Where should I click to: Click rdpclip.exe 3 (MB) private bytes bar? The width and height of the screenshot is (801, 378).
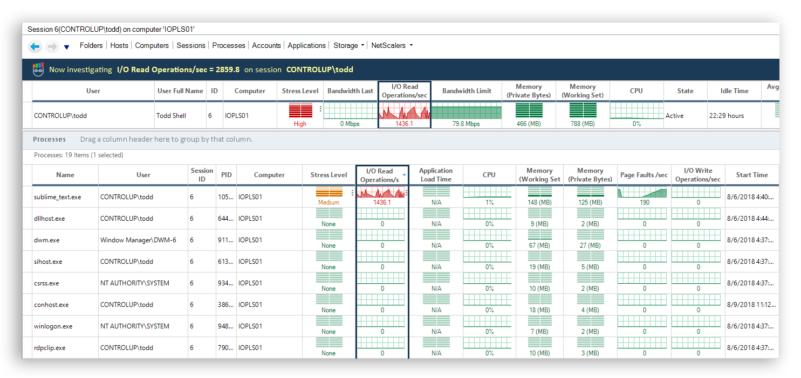pos(590,344)
